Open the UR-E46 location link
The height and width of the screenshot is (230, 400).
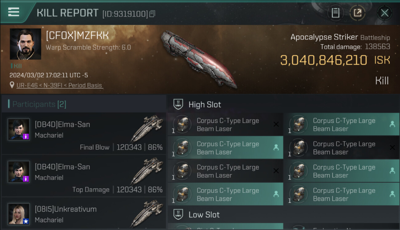pyautogui.click(x=60, y=85)
